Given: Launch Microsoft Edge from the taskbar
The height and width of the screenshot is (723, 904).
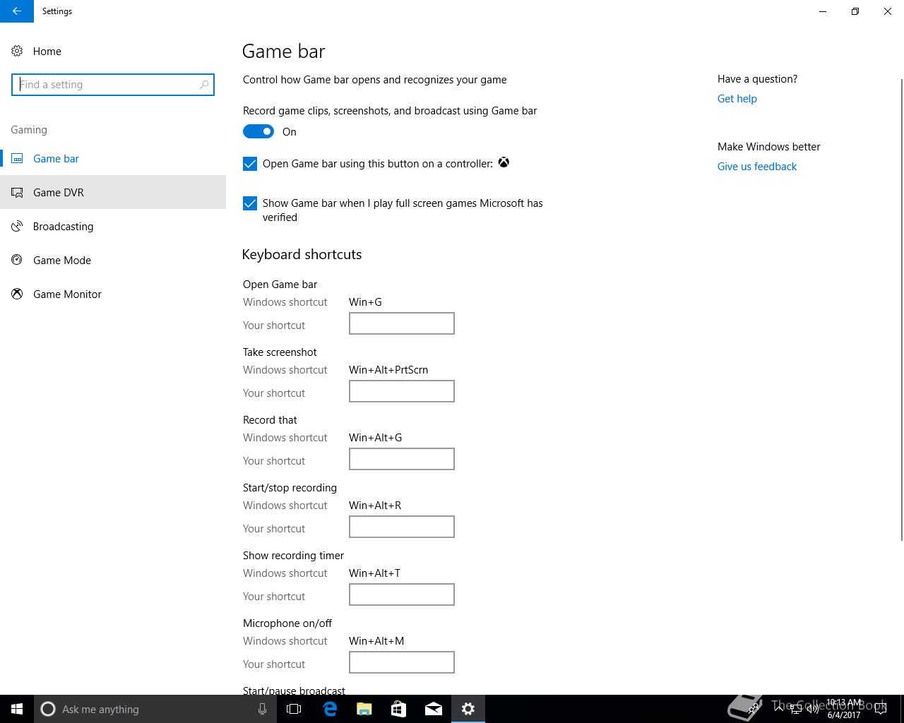Looking at the screenshot, I should [329, 709].
